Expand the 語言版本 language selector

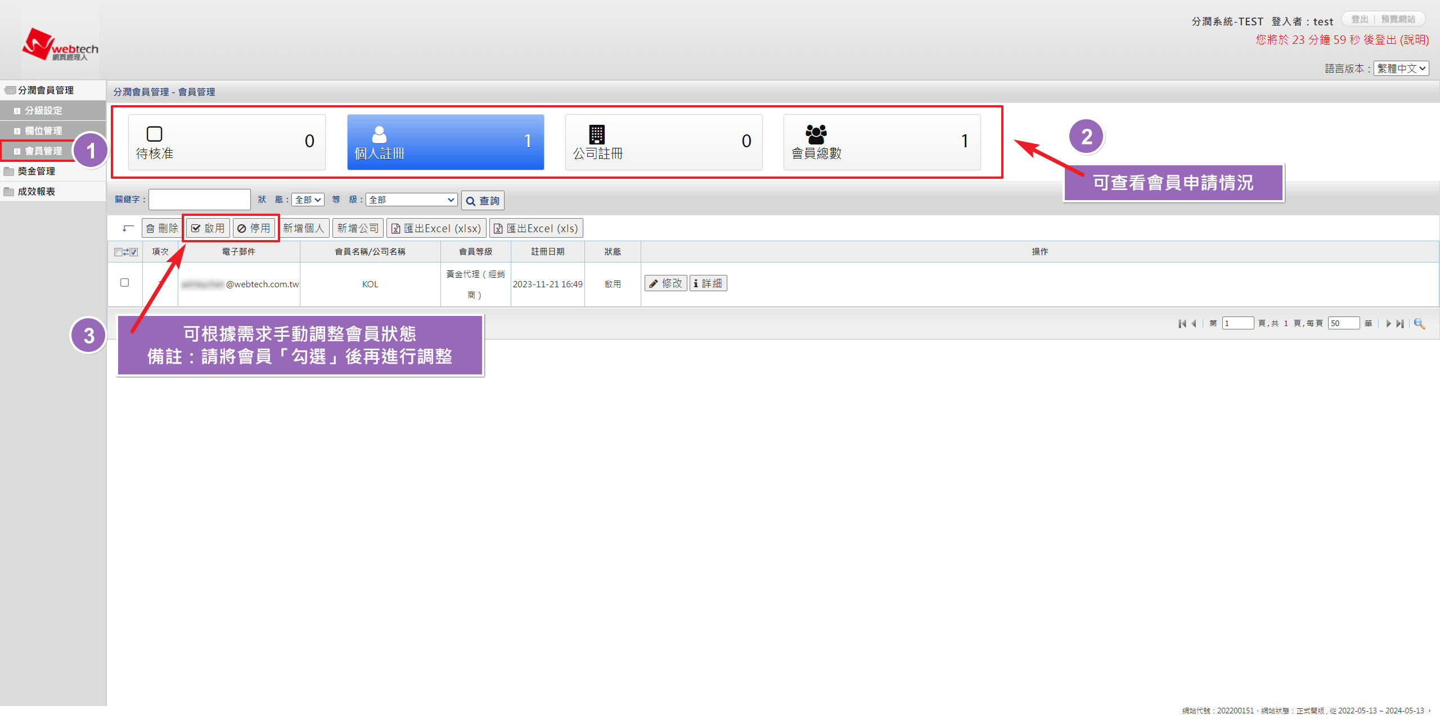point(1401,69)
